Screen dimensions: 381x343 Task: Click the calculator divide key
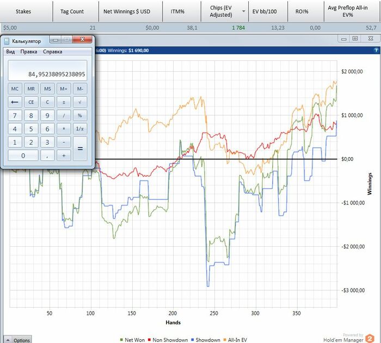tap(64, 116)
